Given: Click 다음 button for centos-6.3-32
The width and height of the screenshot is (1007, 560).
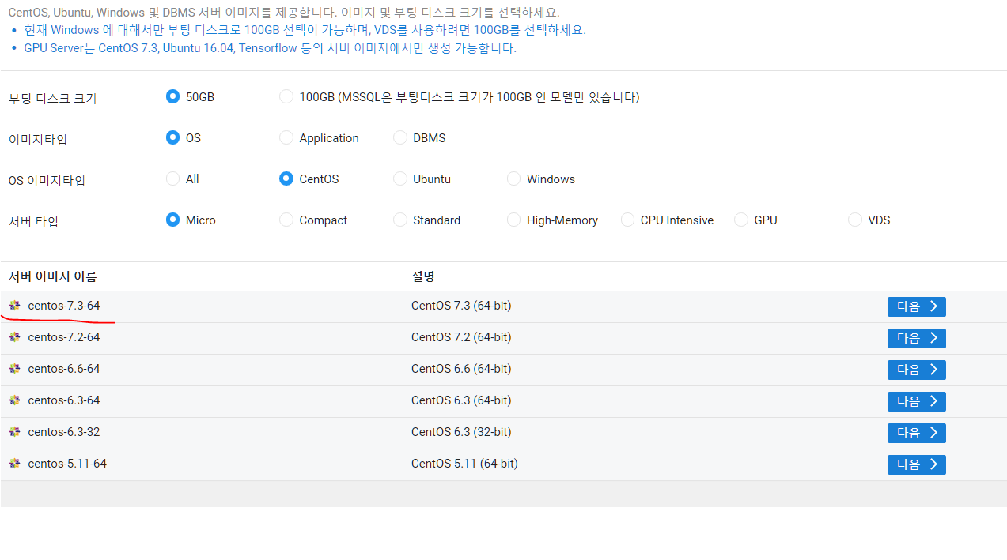Looking at the screenshot, I should [916, 433].
